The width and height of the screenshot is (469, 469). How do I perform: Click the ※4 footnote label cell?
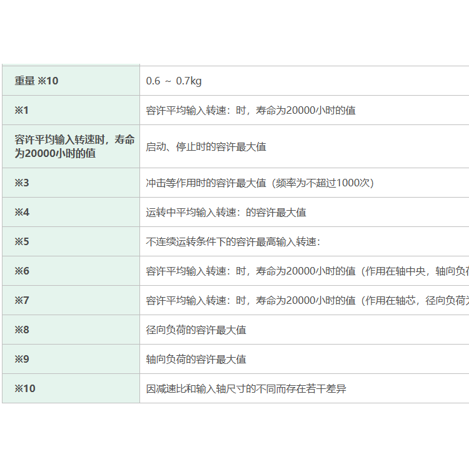click(22, 212)
